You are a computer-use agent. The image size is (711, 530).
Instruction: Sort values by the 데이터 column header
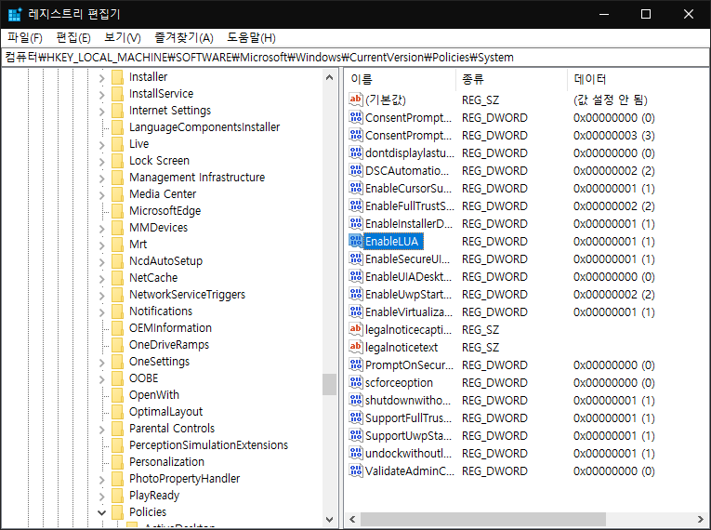point(638,79)
